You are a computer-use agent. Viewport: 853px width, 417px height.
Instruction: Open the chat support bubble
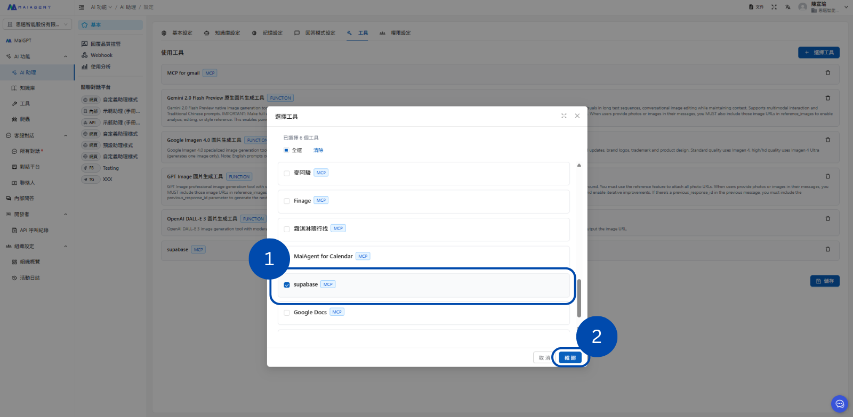click(839, 404)
